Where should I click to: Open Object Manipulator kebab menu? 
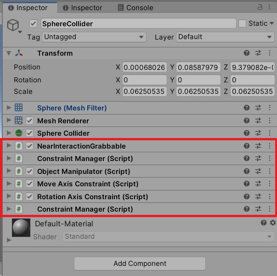point(270,171)
